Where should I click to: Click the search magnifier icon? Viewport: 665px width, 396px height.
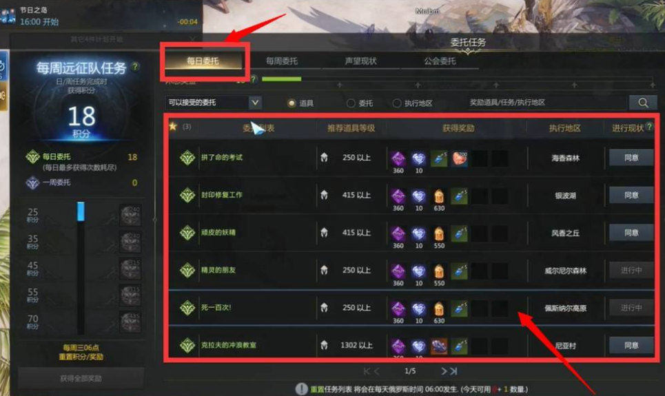(x=643, y=103)
